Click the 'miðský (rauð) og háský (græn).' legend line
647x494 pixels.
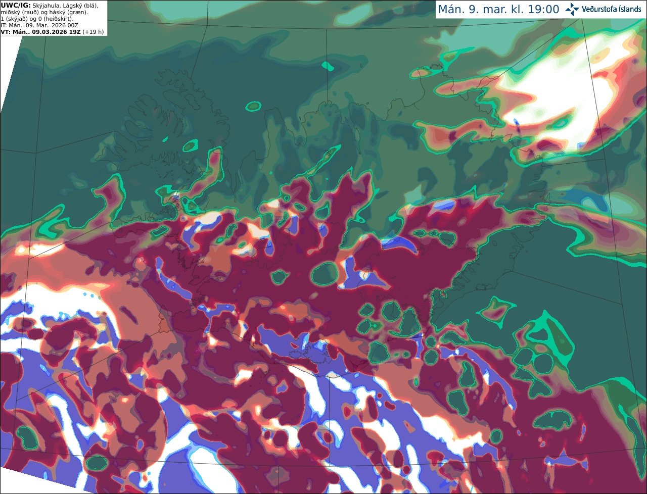[x=44, y=12]
